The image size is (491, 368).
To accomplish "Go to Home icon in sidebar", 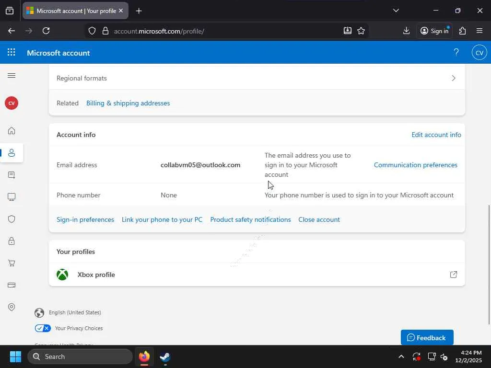I will 12,130.
